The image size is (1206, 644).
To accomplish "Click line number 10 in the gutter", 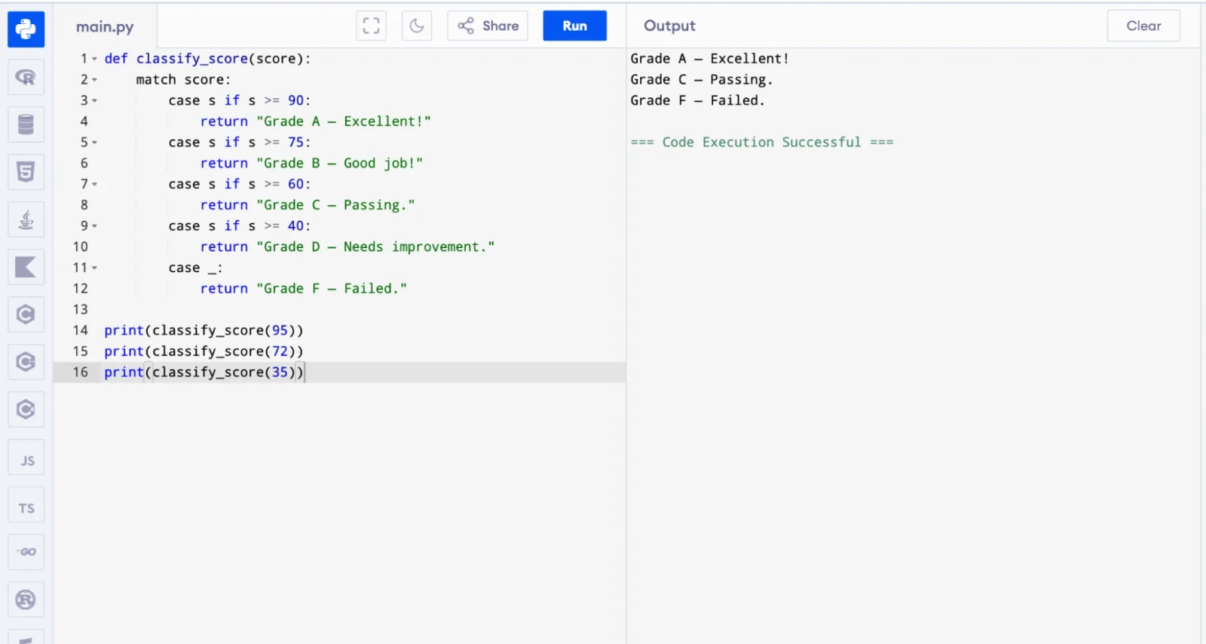I will click(x=80, y=247).
